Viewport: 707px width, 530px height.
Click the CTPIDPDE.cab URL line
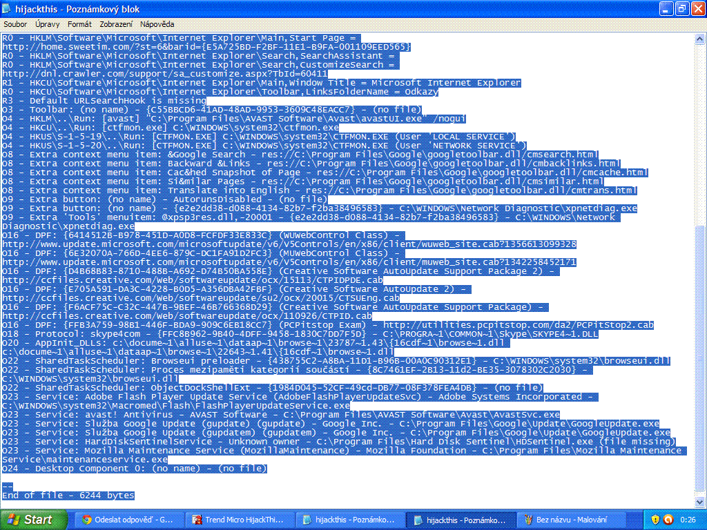pos(193,280)
